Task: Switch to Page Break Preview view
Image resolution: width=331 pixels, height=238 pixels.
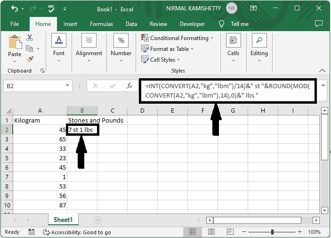Action: [230, 232]
